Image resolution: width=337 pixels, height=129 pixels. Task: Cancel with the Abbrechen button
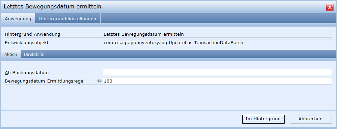311,119
